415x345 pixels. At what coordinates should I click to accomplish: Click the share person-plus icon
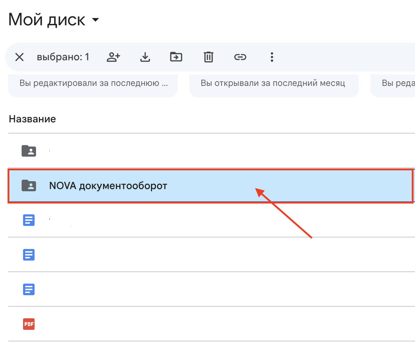point(113,57)
